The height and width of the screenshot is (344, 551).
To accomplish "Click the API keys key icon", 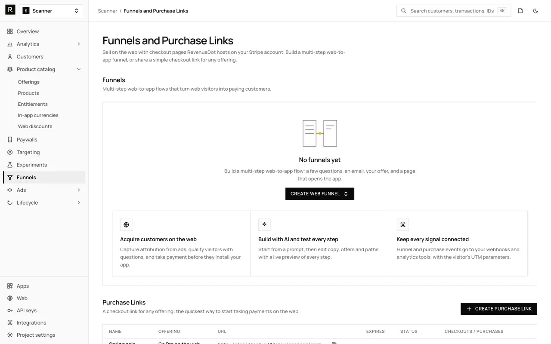I will [10, 310].
